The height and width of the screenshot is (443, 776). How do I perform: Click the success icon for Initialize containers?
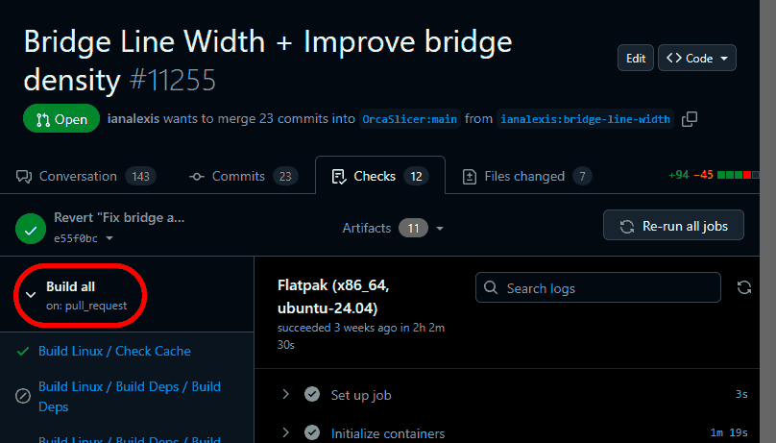312,433
